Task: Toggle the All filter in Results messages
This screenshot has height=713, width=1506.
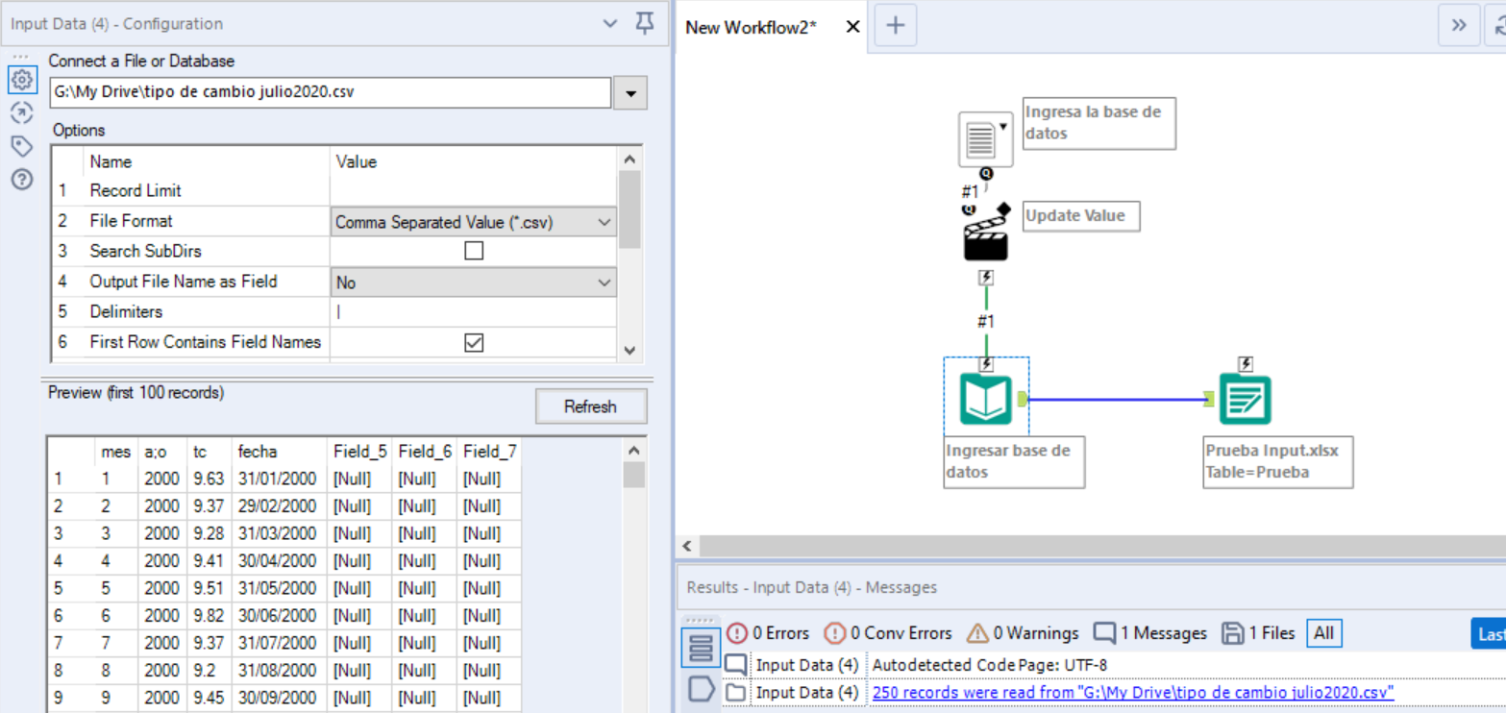Action: [1323, 633]
